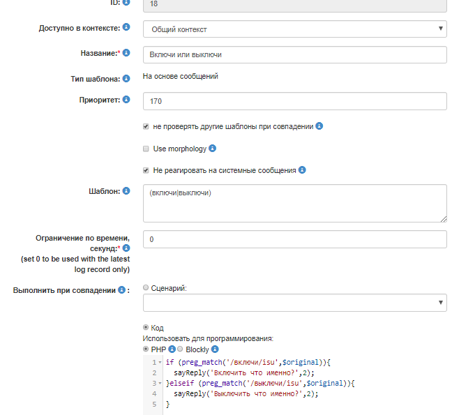Click info icon next to Тип шаблона
This screenshot has height=415, width=452.
(x=126, y=78)
